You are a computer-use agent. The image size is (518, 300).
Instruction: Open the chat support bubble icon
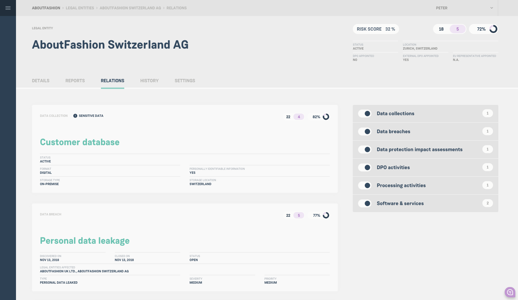[x=510, y=292]
